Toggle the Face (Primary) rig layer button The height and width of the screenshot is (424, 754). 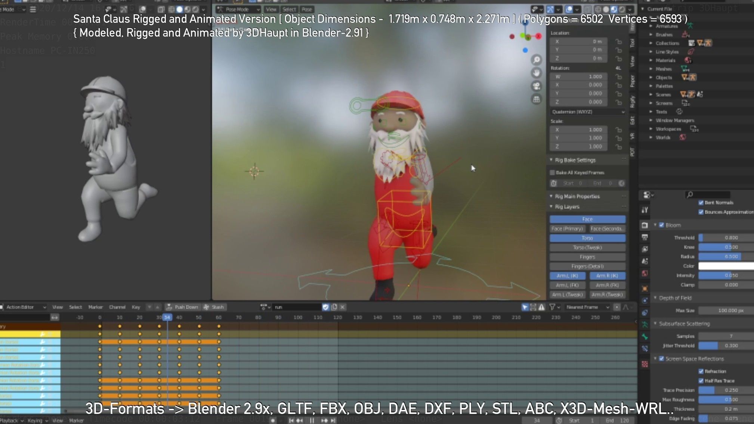pos(567,228)
